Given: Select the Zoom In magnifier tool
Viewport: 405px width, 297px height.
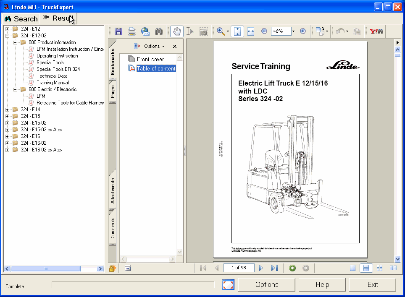Looking at the screenshot, I should [x=221, y=31].
